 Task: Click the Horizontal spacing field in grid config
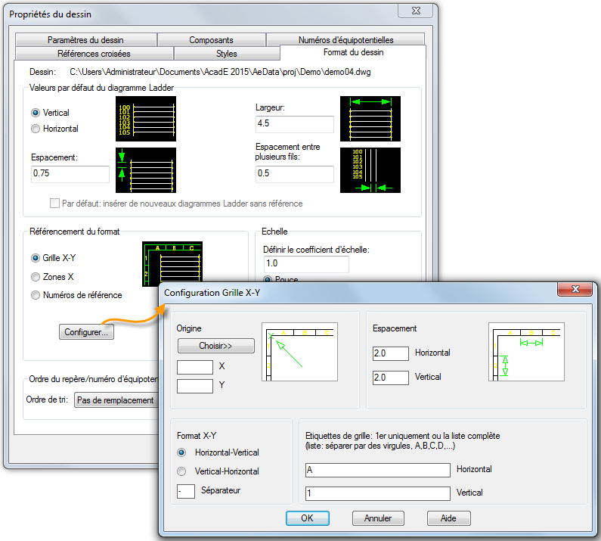(391, 353)
